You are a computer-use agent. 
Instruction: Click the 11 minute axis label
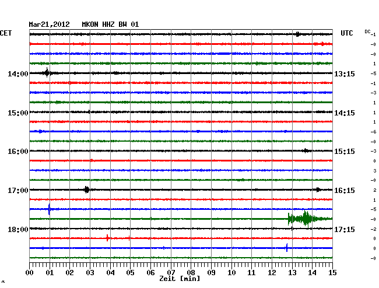coord(251,272)
